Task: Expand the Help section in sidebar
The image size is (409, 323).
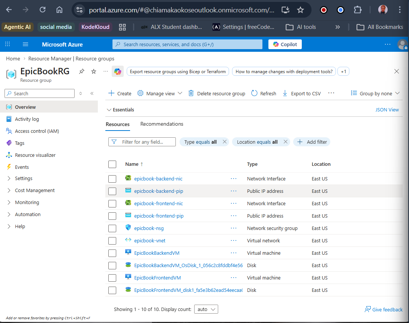Action: [x=9, y=226]
